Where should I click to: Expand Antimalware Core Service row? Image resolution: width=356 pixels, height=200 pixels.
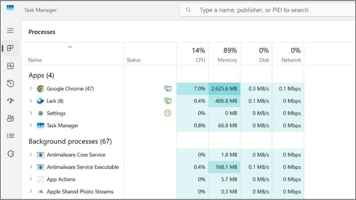point(31,154)
